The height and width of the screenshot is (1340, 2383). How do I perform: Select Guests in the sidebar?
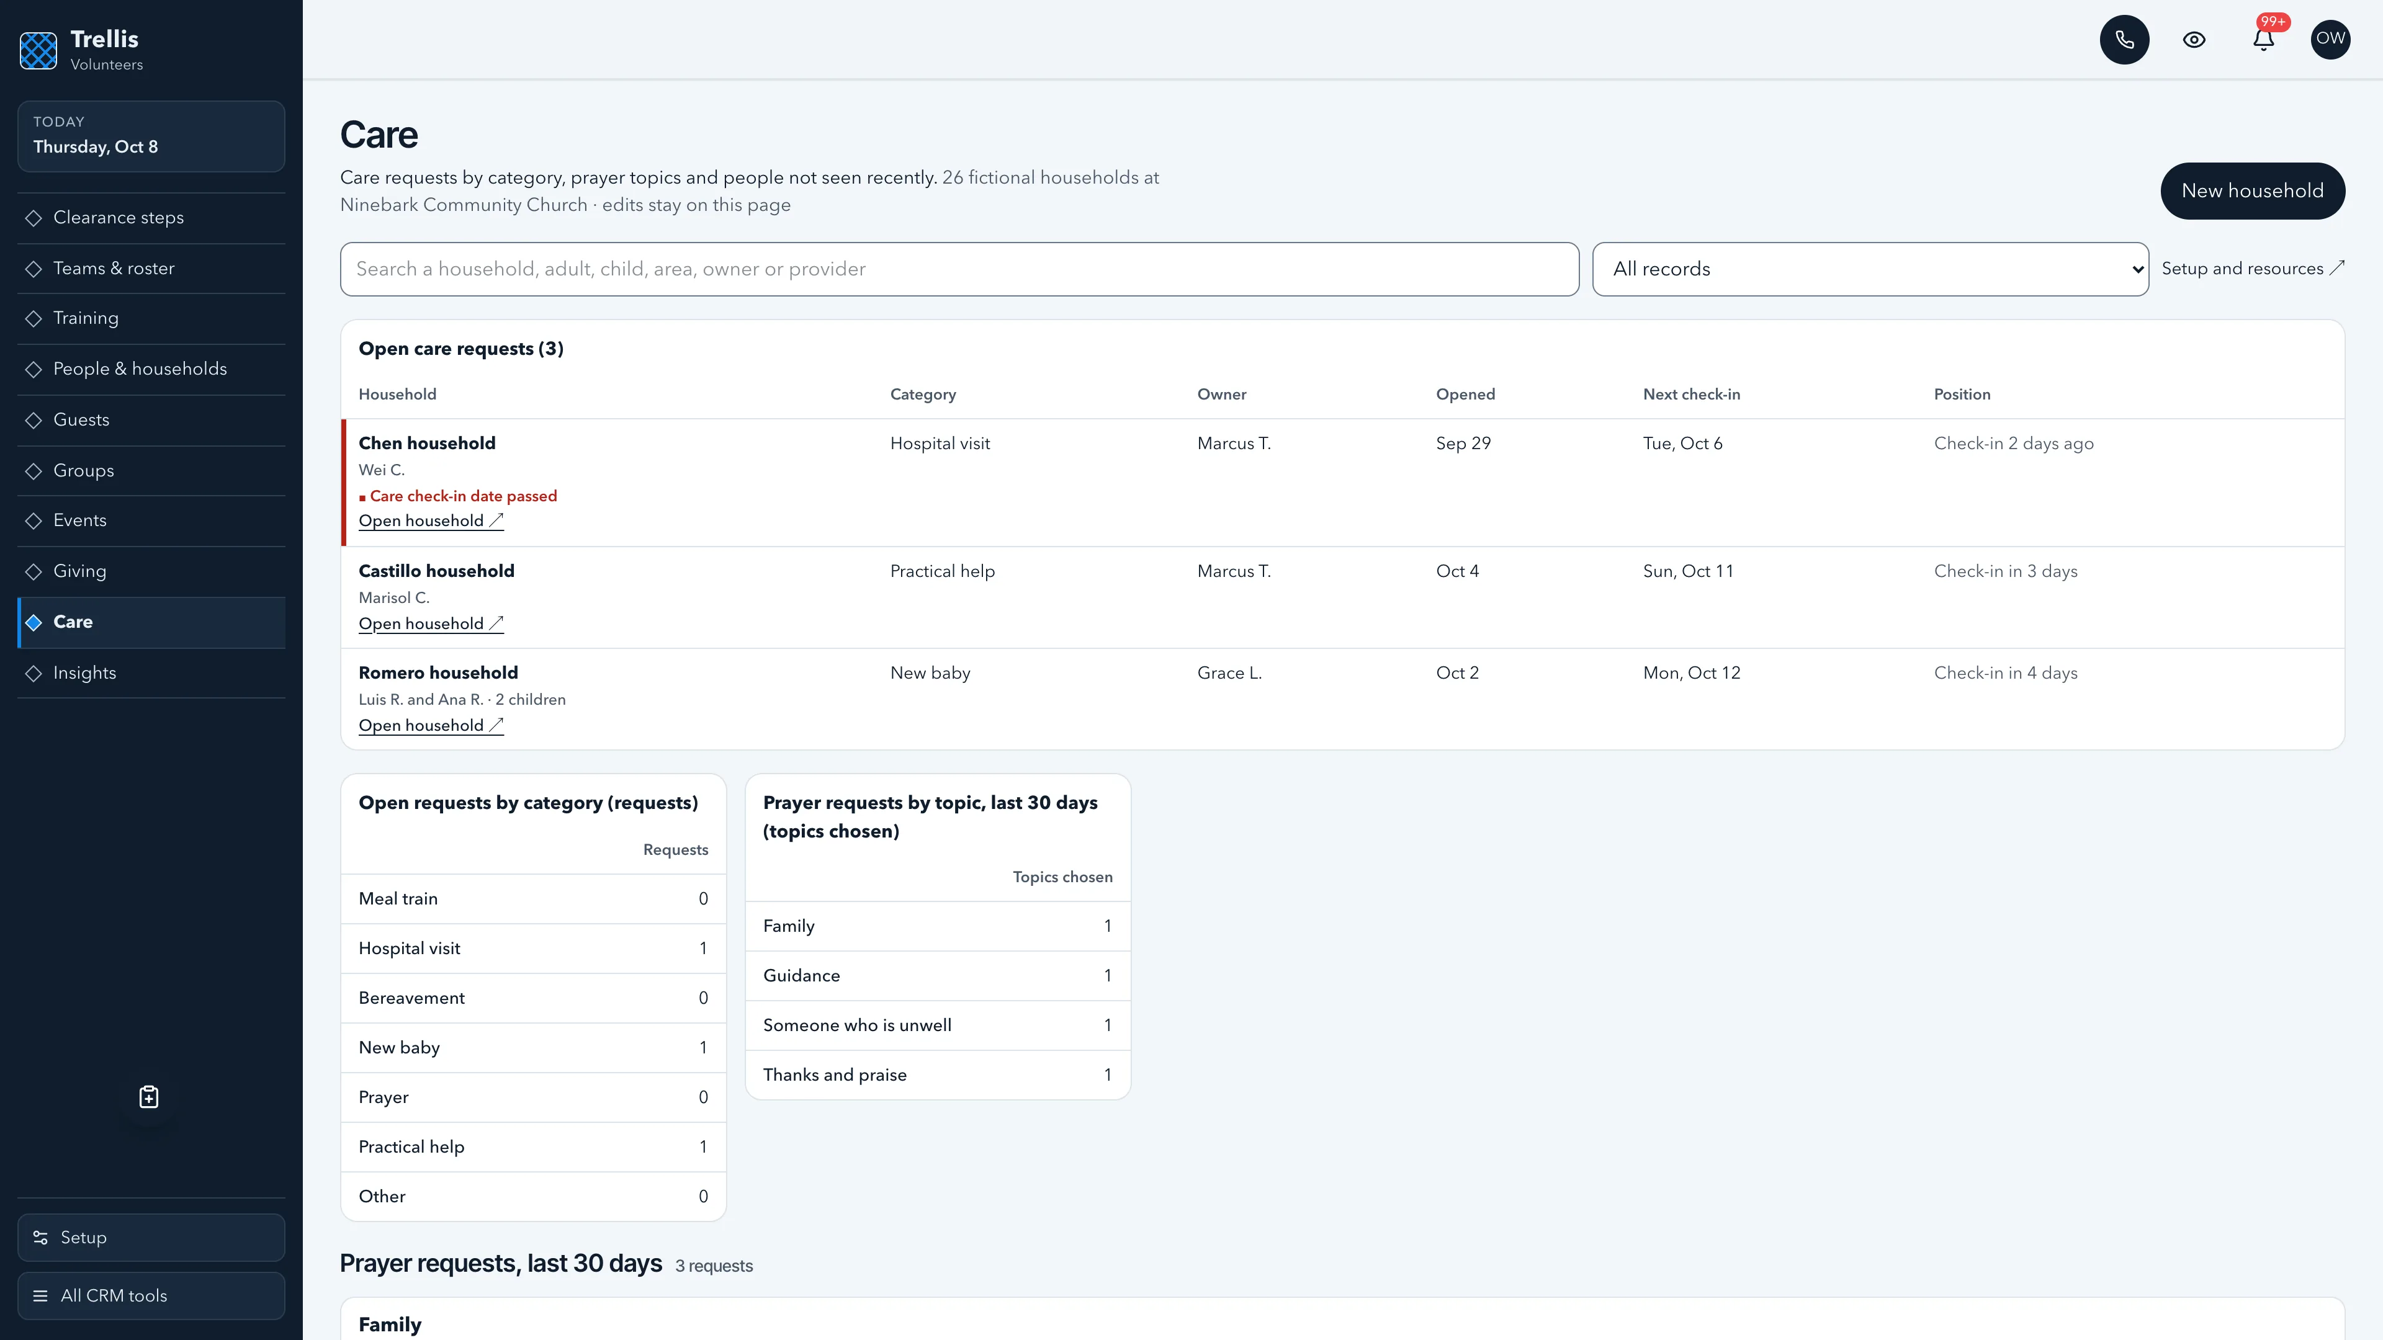[x=151, y=420]
